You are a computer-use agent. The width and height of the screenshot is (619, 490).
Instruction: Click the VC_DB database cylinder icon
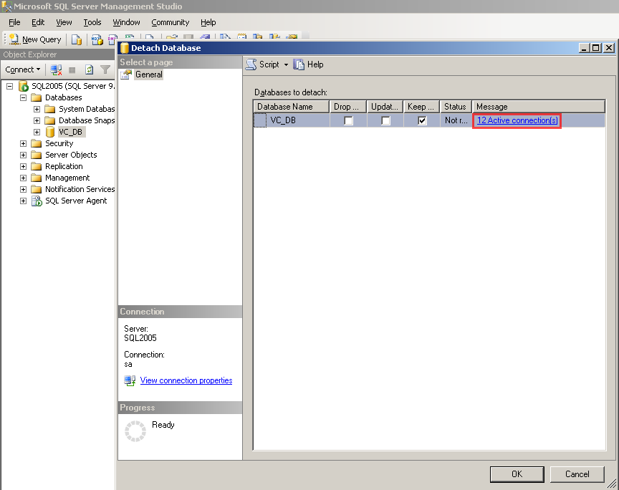50,132
